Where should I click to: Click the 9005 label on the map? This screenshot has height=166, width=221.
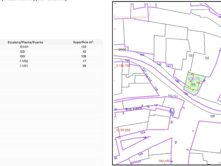[122, 50]
